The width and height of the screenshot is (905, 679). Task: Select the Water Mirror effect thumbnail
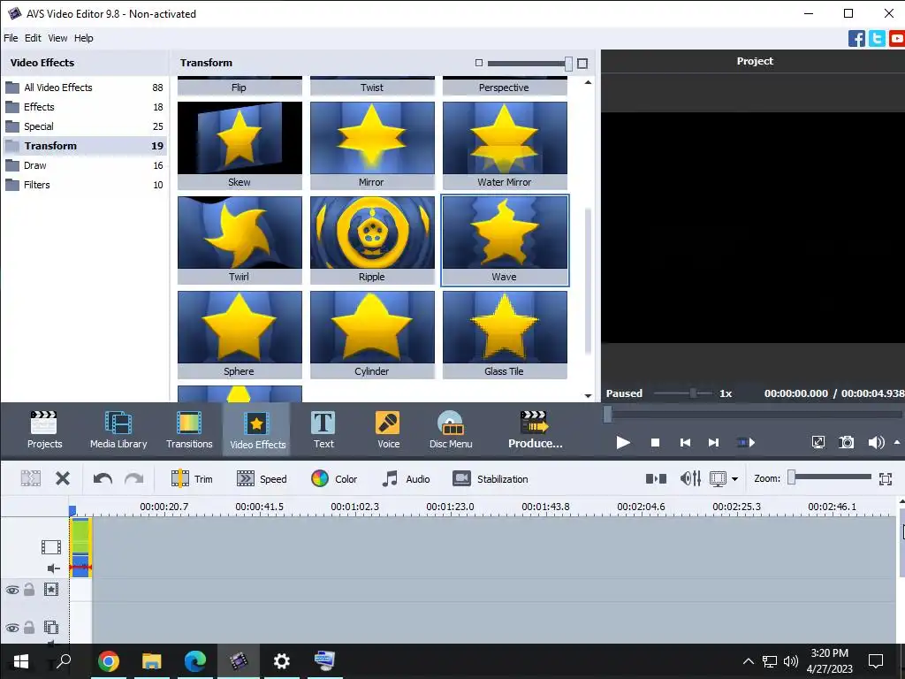coord(505,145)
